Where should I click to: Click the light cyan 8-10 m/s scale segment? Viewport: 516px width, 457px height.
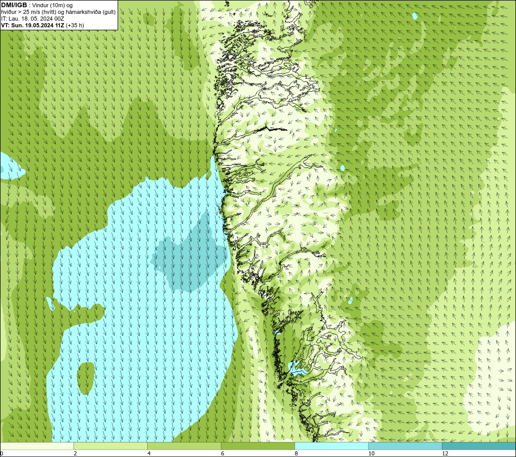pyautogui.click(x=332, y=446)
